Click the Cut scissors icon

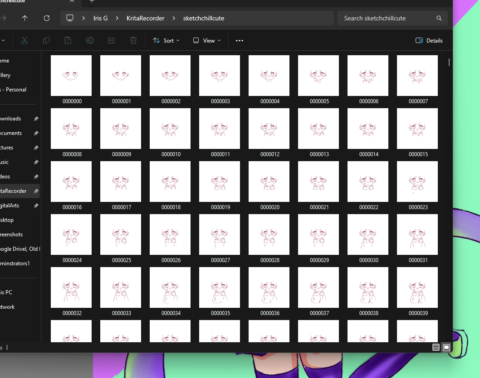pos(24,40)
